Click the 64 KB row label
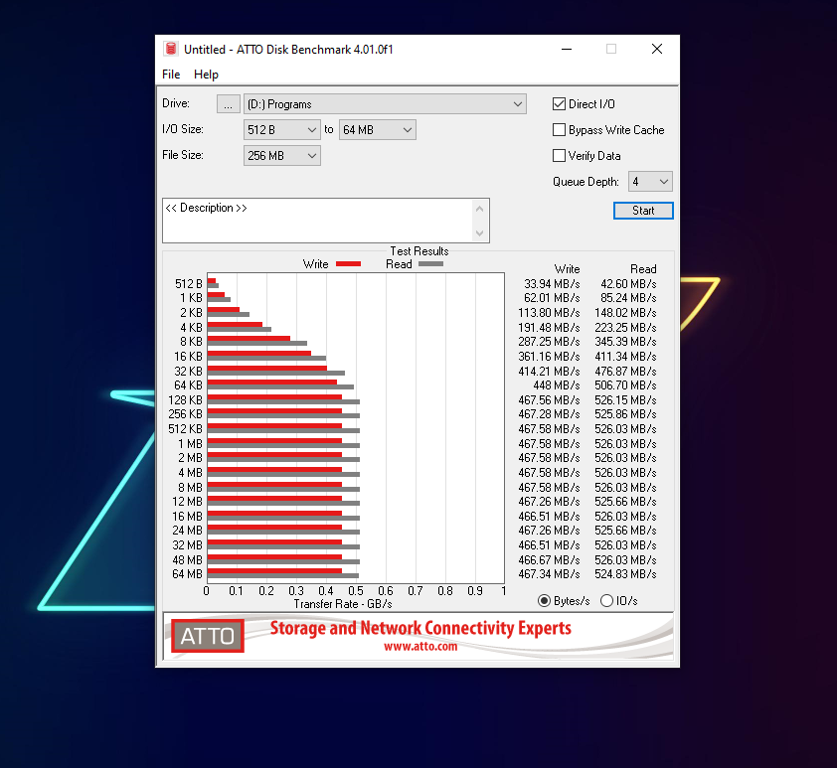This screenshot has height=768, width=837. pyautogui.click(x=189, y=385)
